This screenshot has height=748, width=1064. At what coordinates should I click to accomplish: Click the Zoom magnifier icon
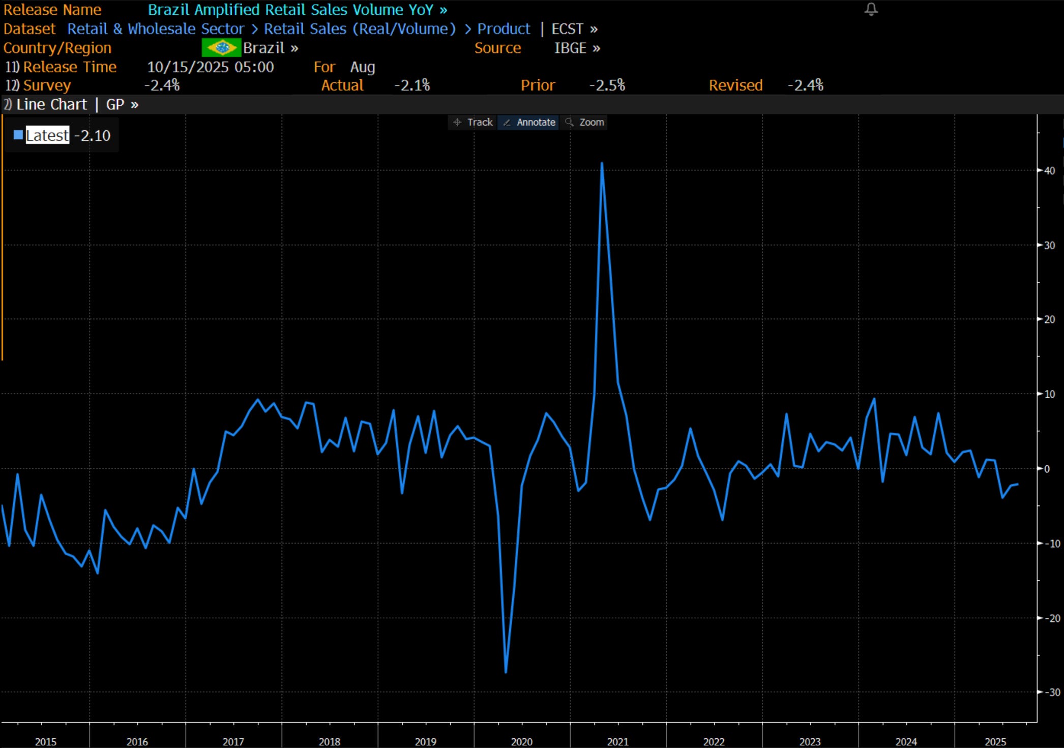tap(569, 123)
